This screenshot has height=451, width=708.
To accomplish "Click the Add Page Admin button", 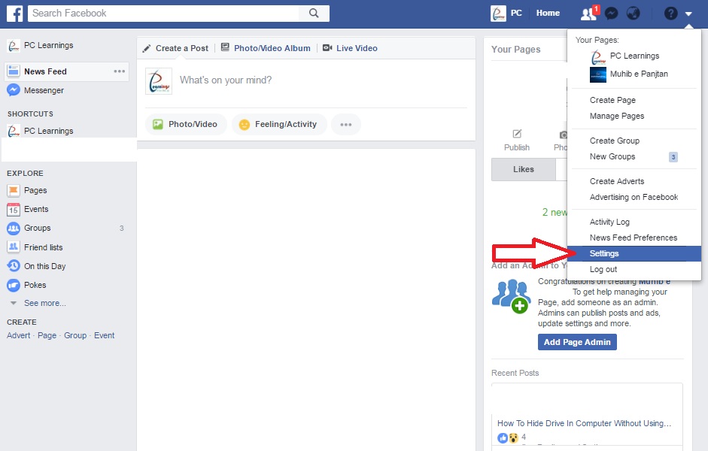I will tap(577, 342).
